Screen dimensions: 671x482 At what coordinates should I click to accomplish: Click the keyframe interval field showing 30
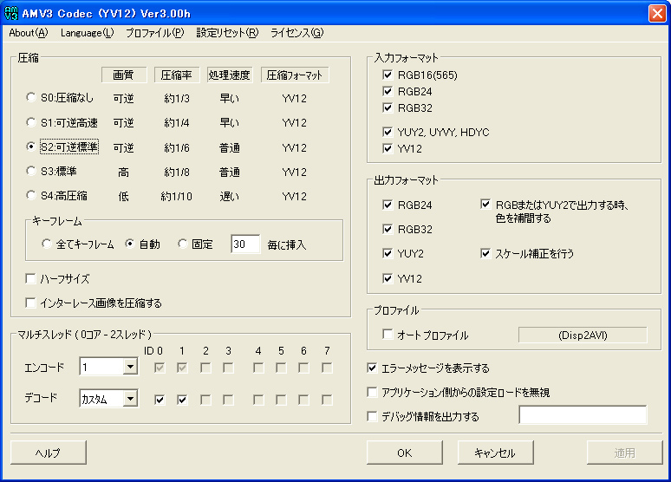(245, 244)
